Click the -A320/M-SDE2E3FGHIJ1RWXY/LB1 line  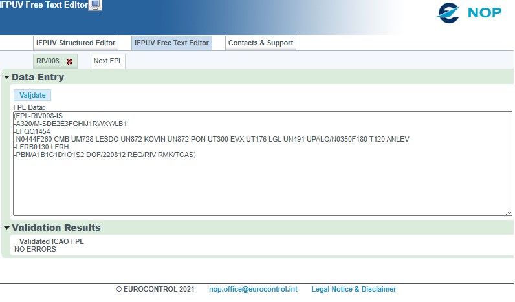point(71,124)
